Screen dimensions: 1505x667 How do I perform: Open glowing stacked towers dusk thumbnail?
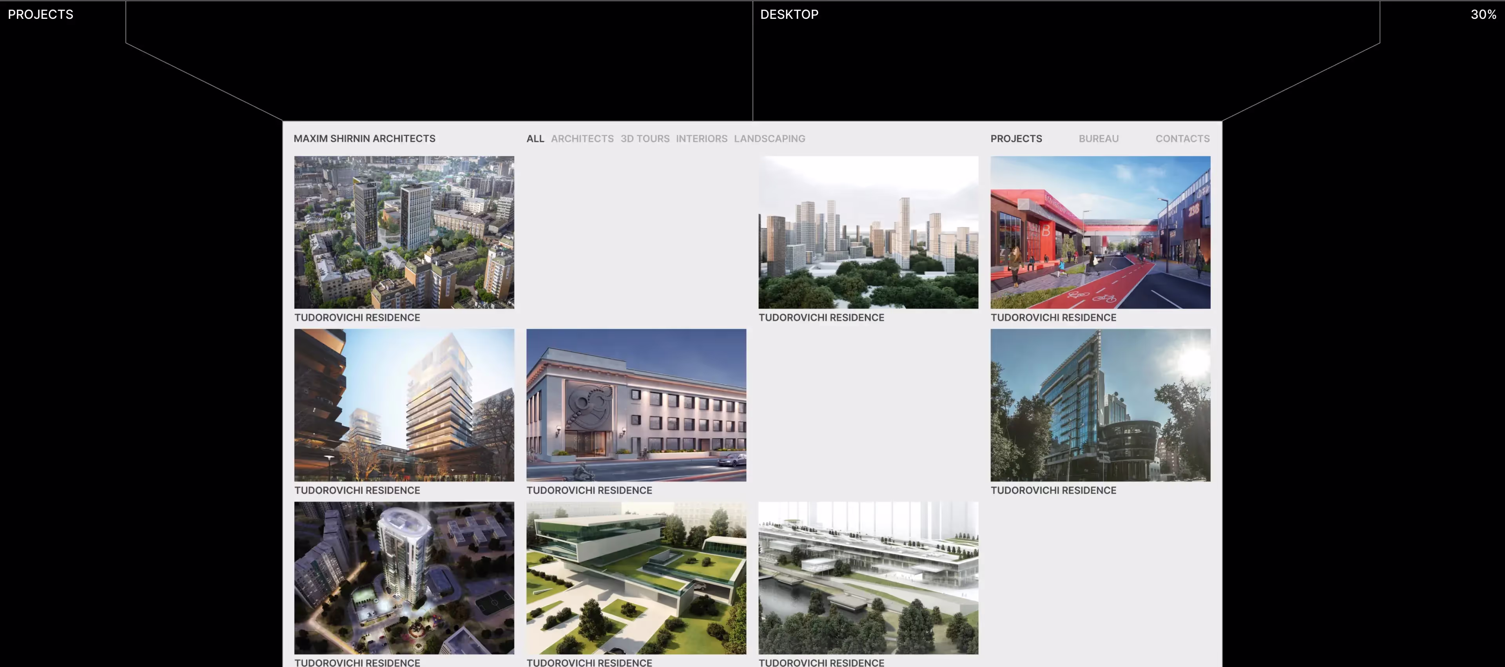(x=404, y=405)
